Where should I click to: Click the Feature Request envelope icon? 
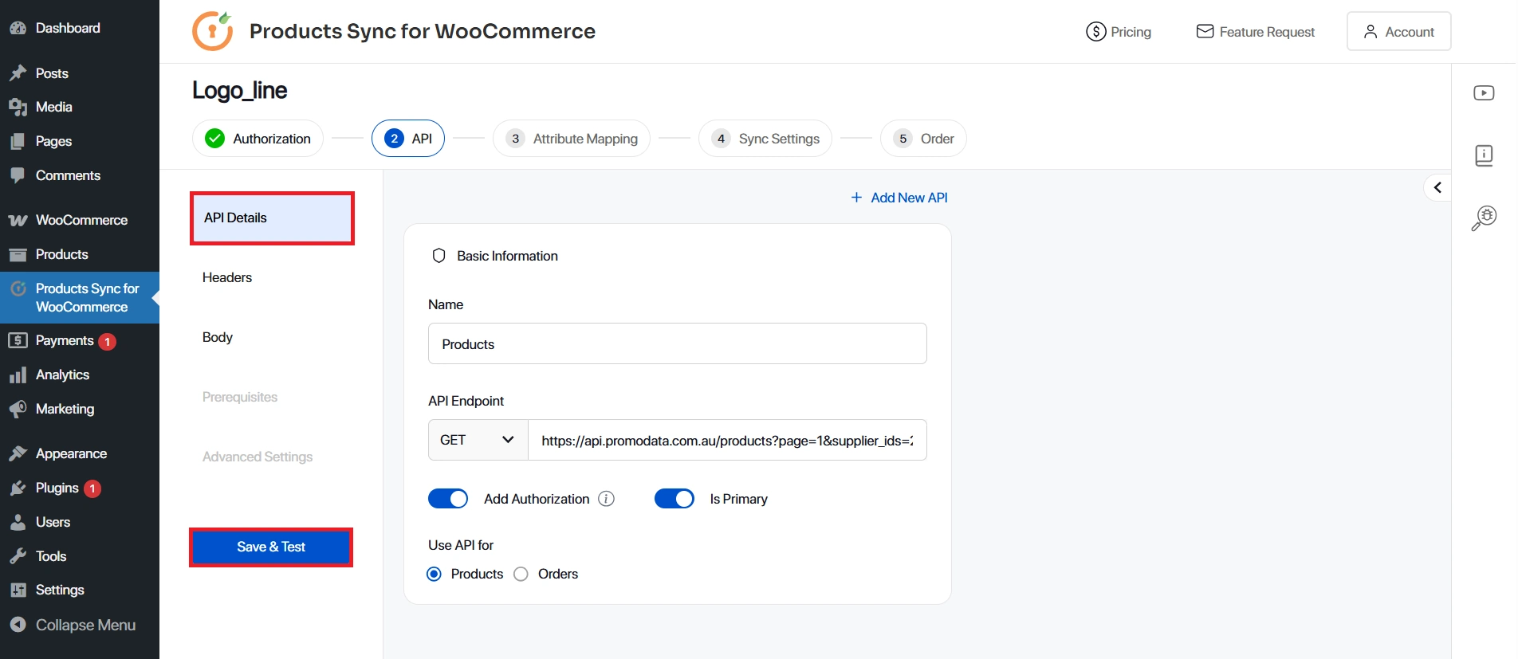[1205, 32]
